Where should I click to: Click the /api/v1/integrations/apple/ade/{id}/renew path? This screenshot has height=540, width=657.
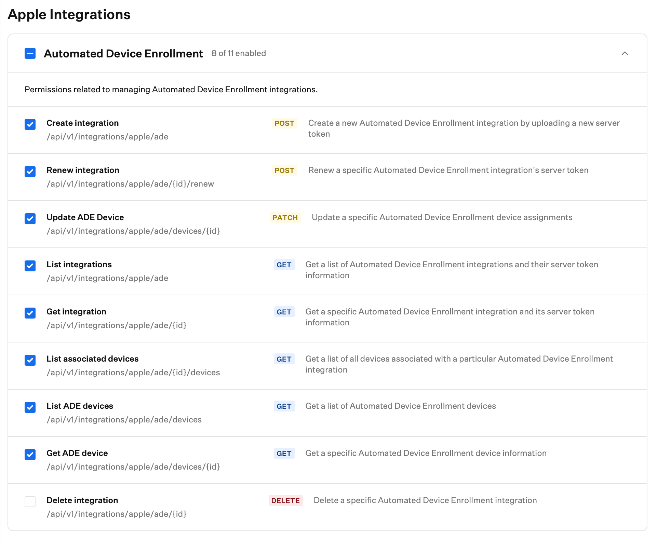point(130,184)
